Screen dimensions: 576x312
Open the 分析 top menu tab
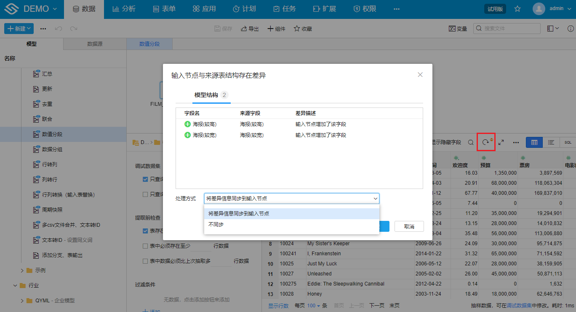[x=124, y=9]
